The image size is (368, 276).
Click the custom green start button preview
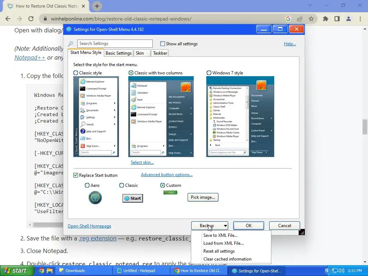[x=170, y=193]
